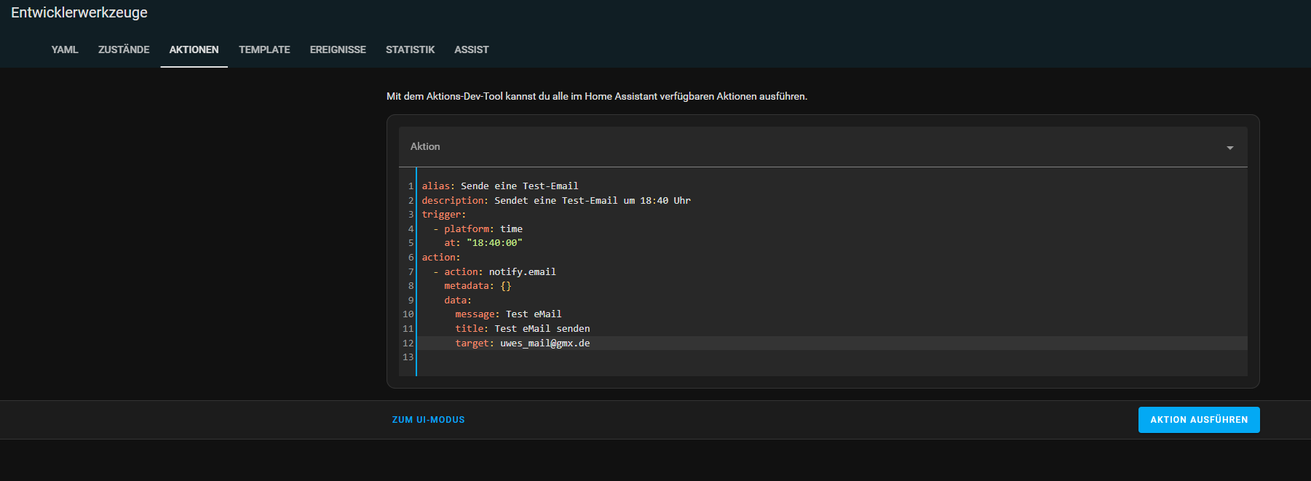This screenshot has height=481, width=1311.
Task: Select the Aktionen tab
Action: [x=194, y=49]
